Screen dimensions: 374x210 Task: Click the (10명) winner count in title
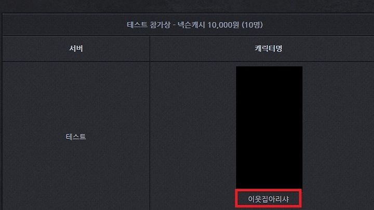pos(252,25)
